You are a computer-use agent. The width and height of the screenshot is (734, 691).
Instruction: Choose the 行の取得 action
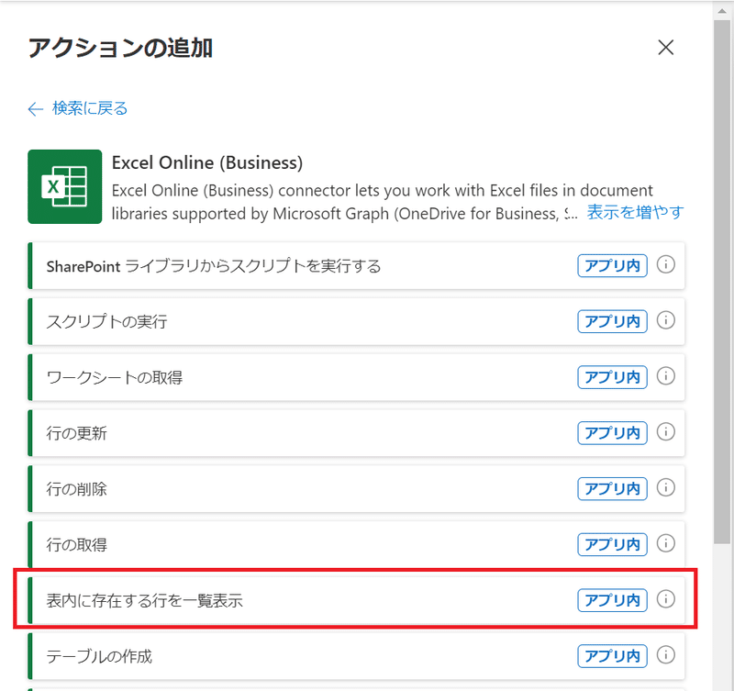tap(356, 544)
